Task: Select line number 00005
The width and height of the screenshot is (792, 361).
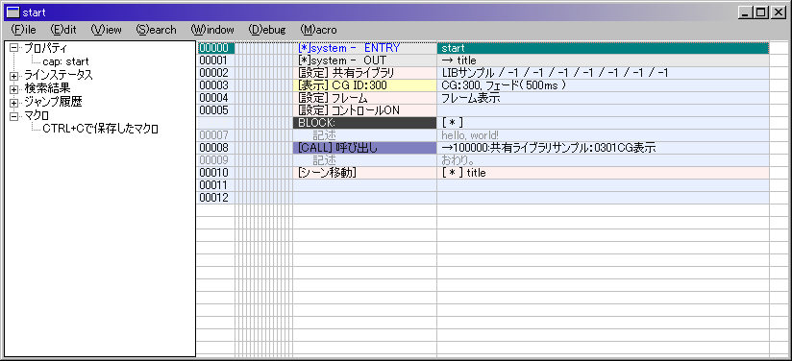Action: pos(215,110)
